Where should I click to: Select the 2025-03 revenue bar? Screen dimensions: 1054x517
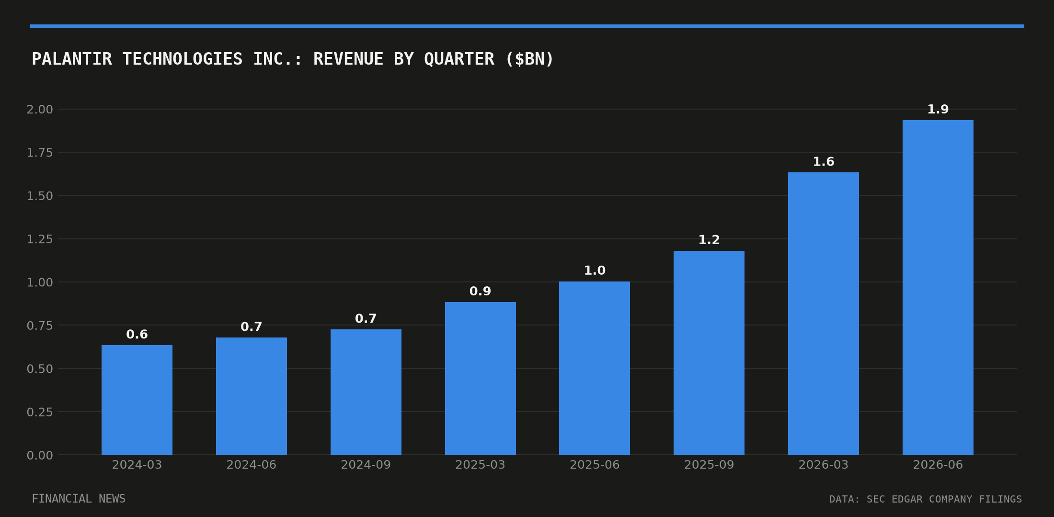click(481, 378)
